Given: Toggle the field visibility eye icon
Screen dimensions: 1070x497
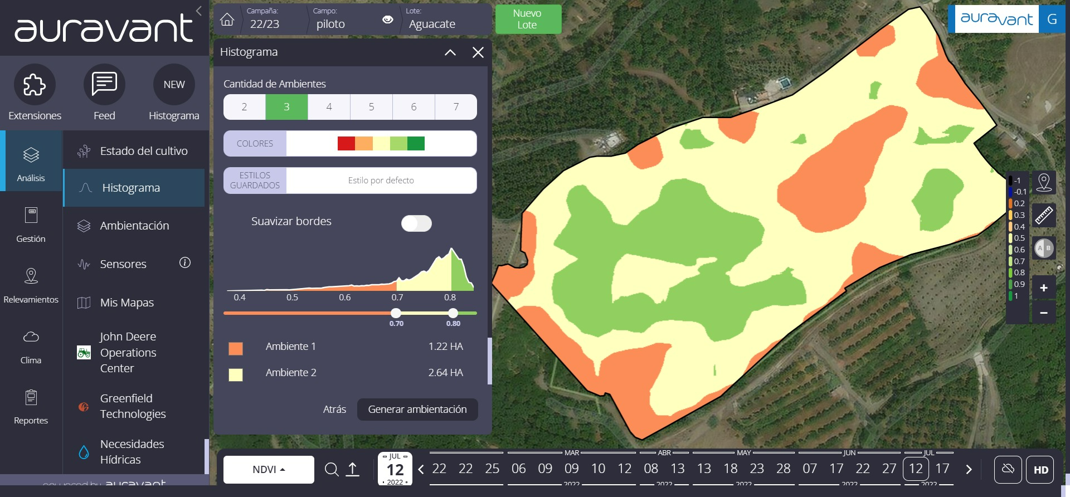Looking at the screenshot, I should coord(388,20).
